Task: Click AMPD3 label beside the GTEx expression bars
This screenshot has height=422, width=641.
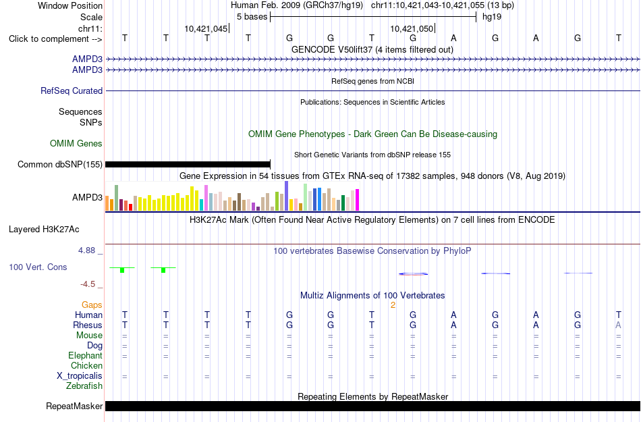Action: tap(87, 198)
